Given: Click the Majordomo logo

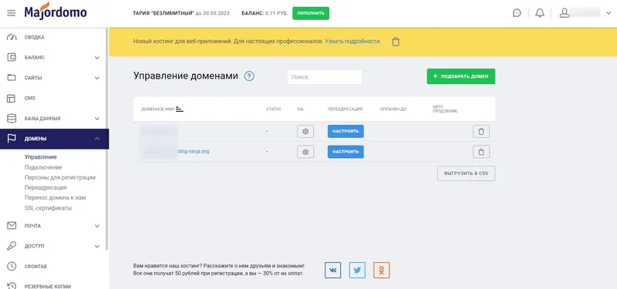Looking at the screenshot, I should (56, 12).
